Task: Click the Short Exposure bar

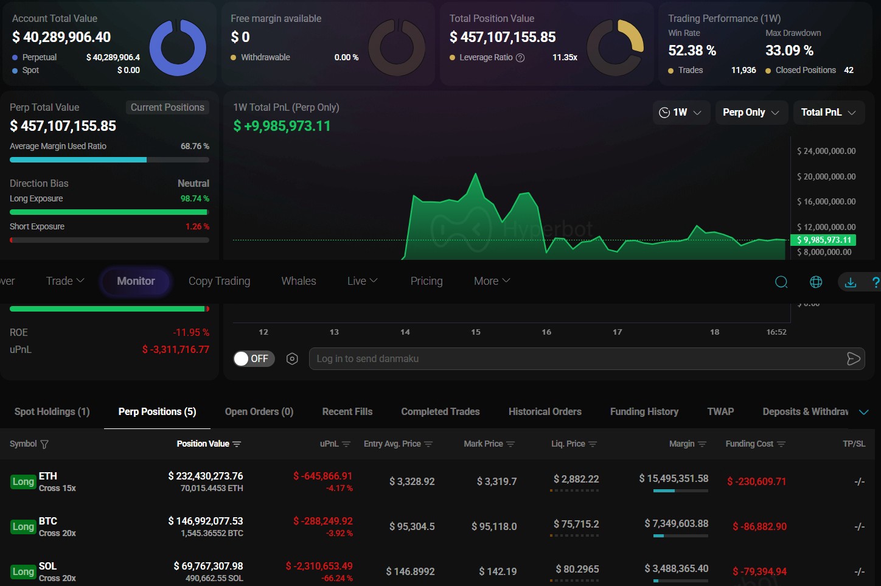Action: click(x=110, y=240)
